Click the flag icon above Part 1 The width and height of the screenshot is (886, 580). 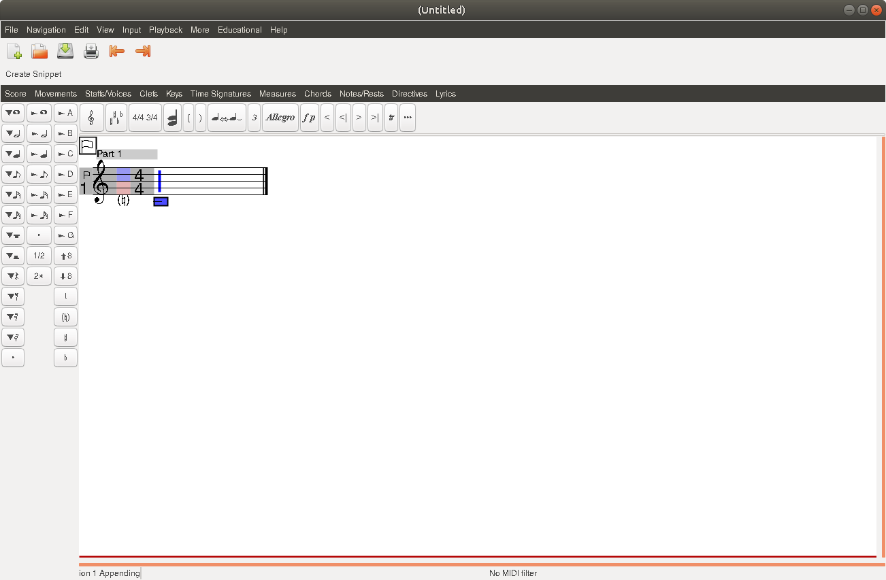[88, 146]
